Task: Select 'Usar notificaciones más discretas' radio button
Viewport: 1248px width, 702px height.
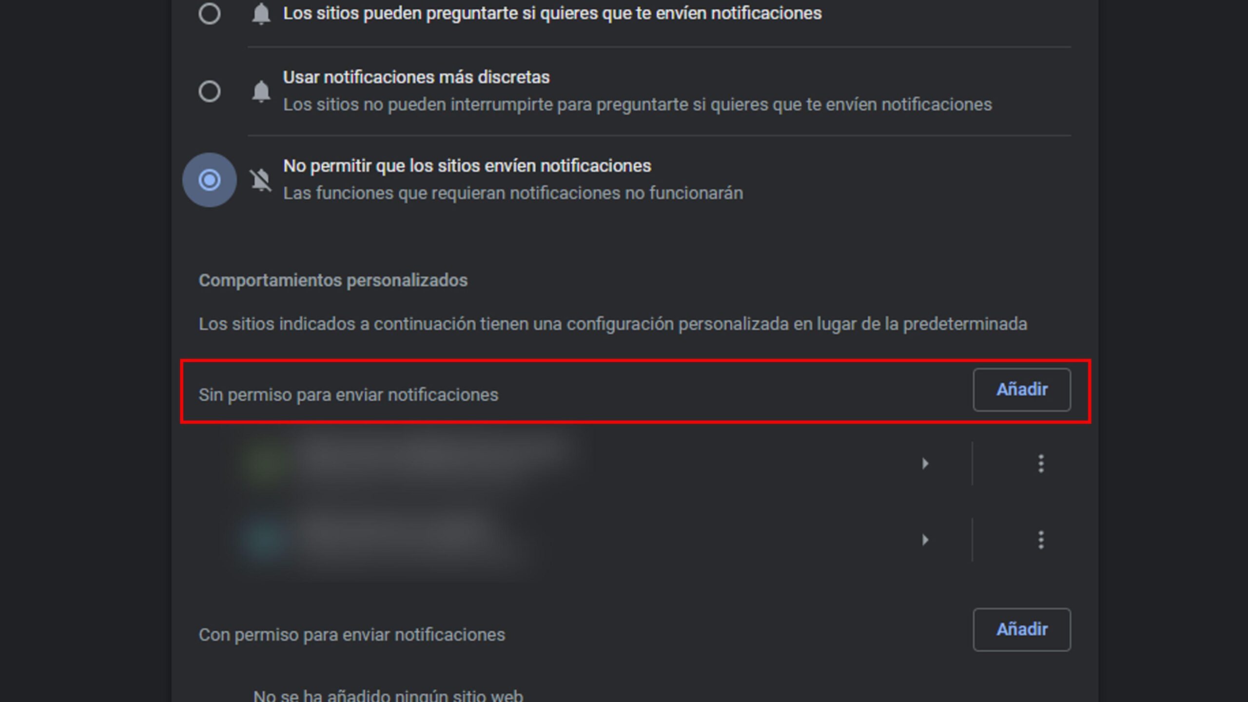Action: point(210,91)
